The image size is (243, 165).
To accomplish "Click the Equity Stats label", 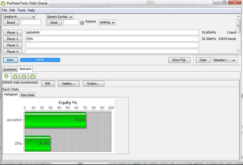I will [10, 89].
